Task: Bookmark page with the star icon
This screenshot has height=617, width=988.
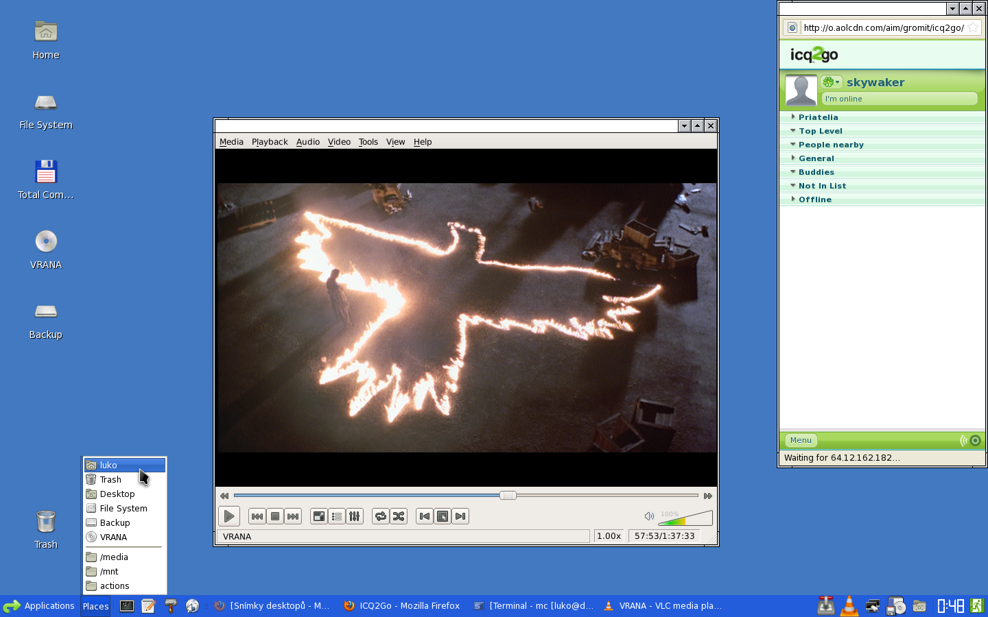Action: [973, 27]
